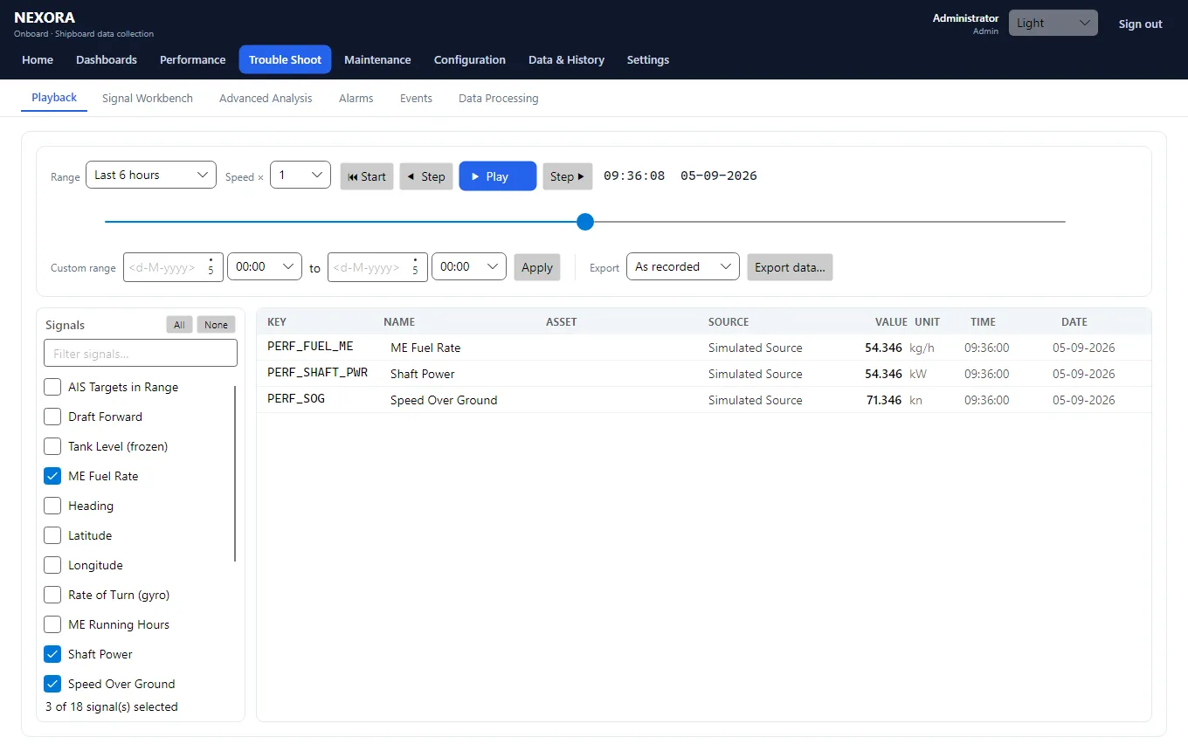This screenshot has height=751, width=1188.
Task: Click the Filter signals search box
Action: point(141,353)
